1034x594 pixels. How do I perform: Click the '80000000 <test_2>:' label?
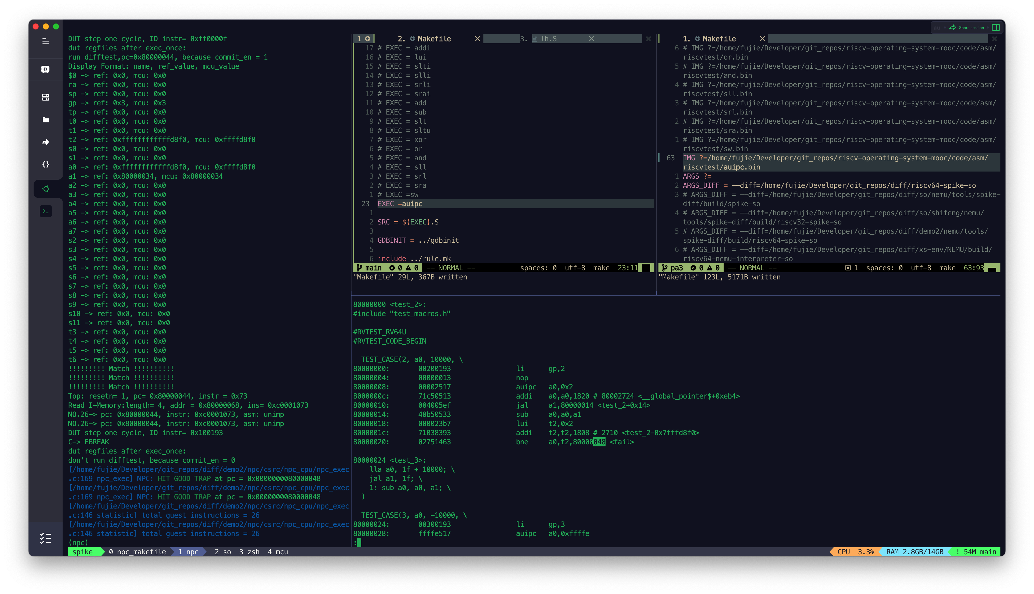click(389, 304)
